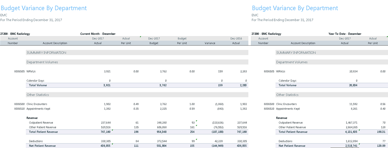Select the Other Statistics section bar on left
This screenshot has height=148, width=388.
click(x=137, y=95)
